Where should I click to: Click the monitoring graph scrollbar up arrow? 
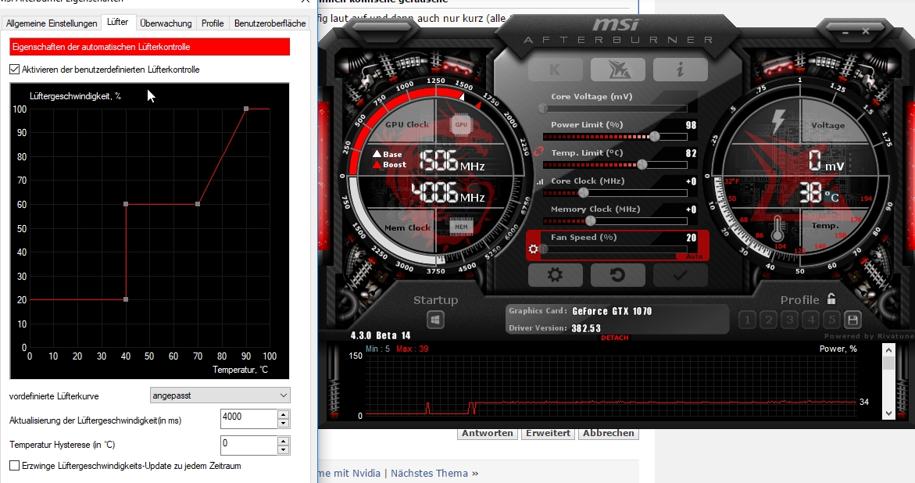pyautogui.click(x=888, y=351)
